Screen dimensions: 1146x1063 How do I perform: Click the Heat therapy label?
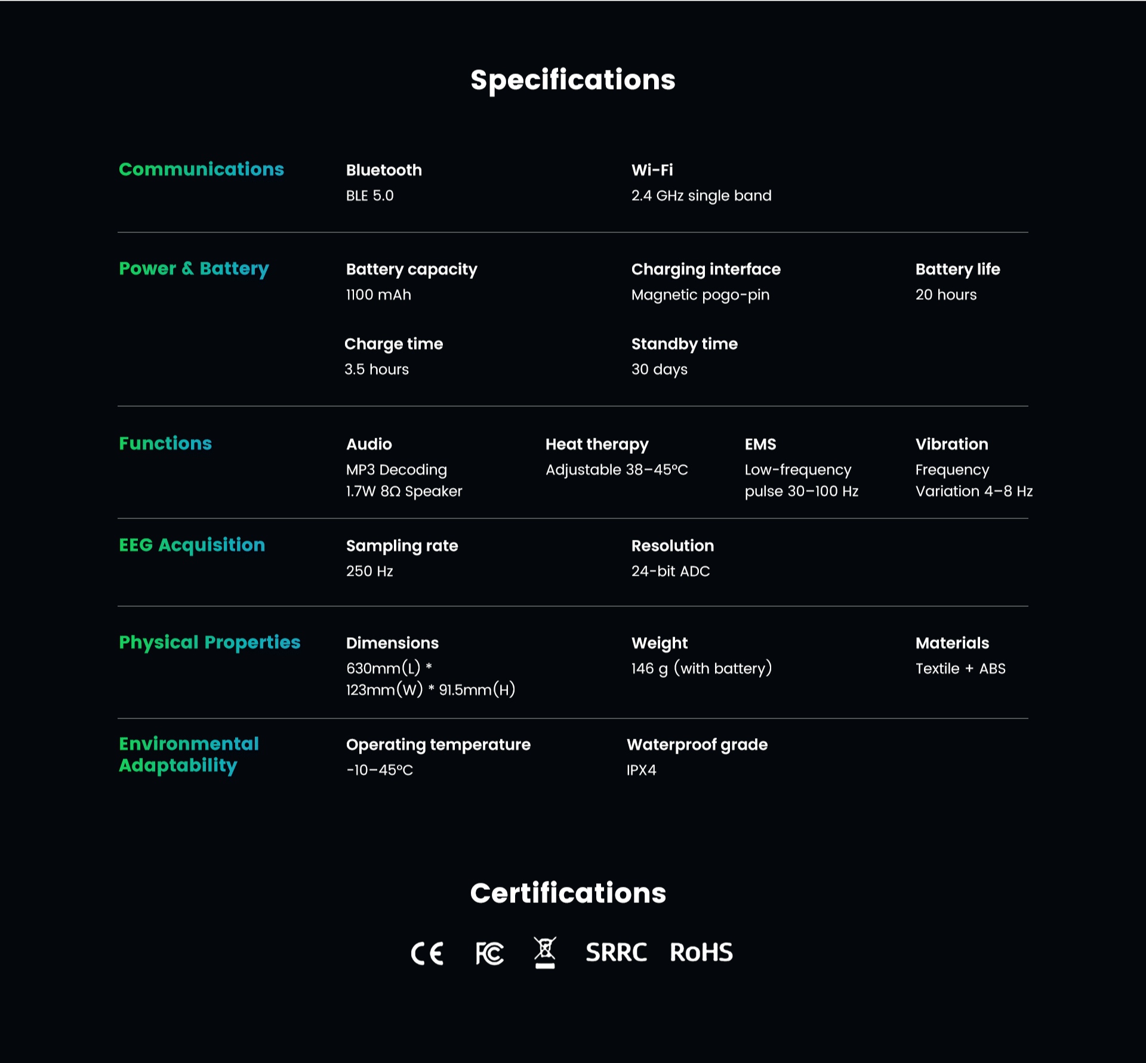[x=597, y=444]
